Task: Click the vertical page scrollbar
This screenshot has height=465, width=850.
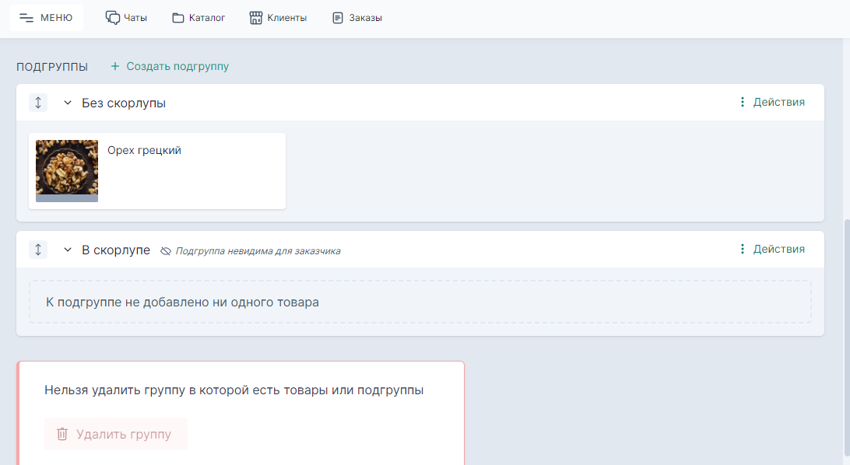Action: 845,334
